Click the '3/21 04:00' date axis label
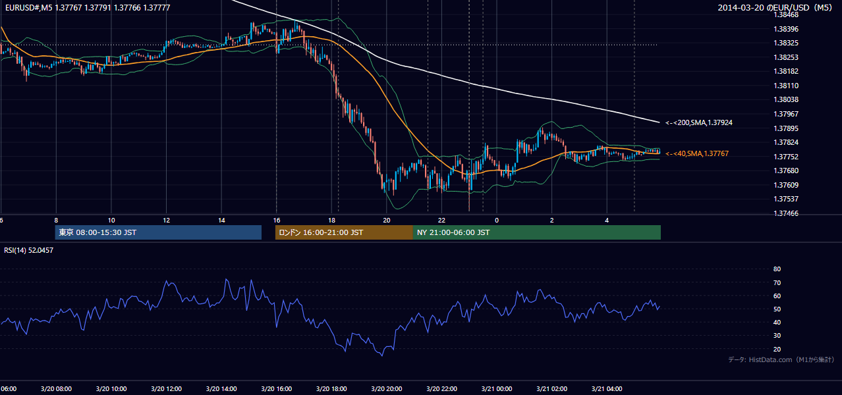 [x=607, y=389]
